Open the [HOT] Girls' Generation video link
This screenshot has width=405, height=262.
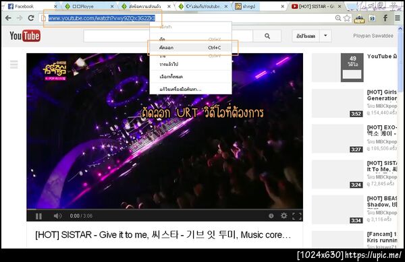(x=382, y=96)
